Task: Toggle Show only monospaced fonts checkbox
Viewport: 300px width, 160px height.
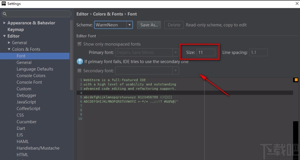Action: pyautogui.click(x=79, y=44)
